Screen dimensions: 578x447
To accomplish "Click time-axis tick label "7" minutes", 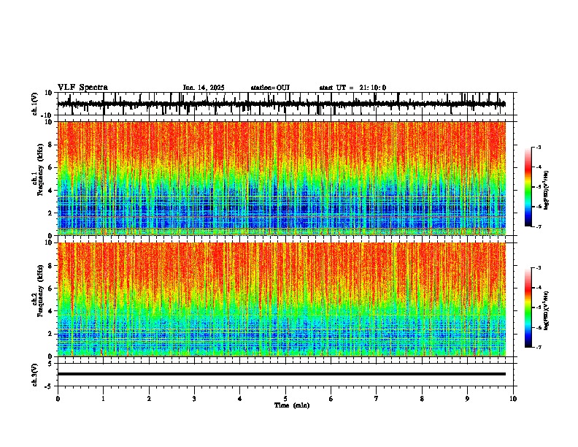I will [x=377, y=399].
